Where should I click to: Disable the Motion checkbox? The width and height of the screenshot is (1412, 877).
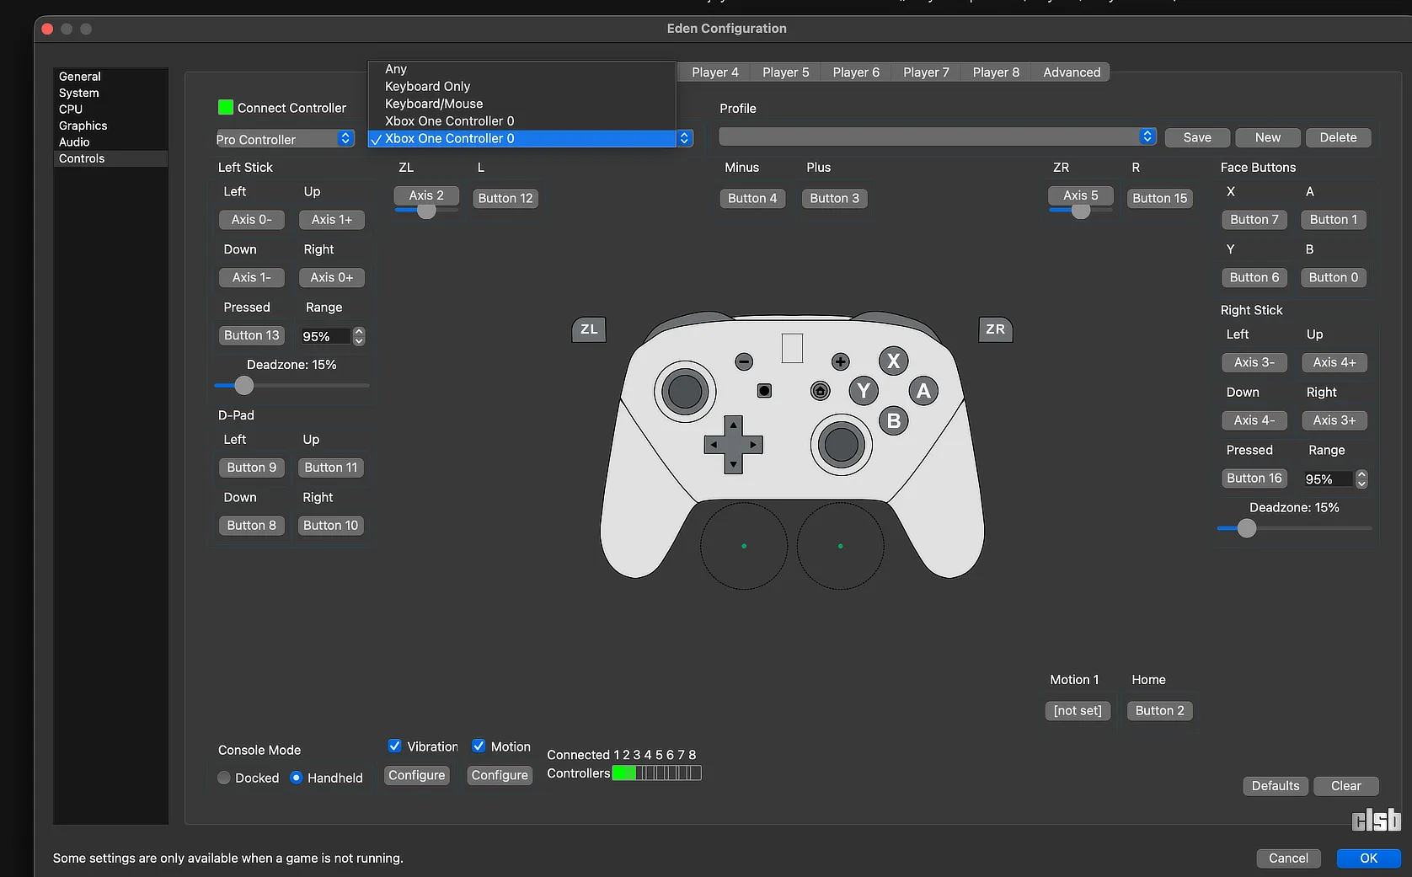479,746
